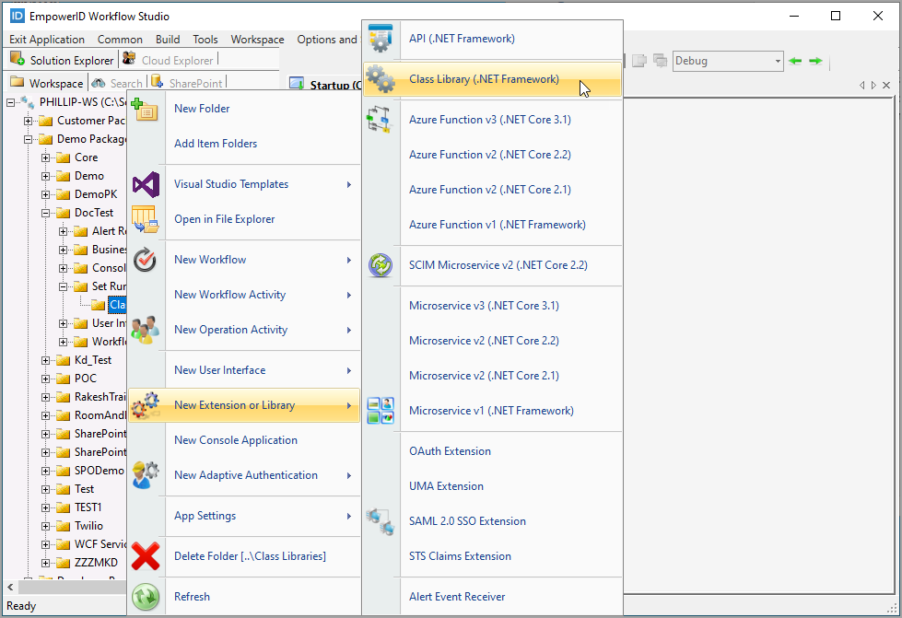The width and height of the screenshot is (902, 618).
Task: Select Azure Function v3 (.NET Core 3.1)
Action: pyautogui.click(x=490, y=120)
